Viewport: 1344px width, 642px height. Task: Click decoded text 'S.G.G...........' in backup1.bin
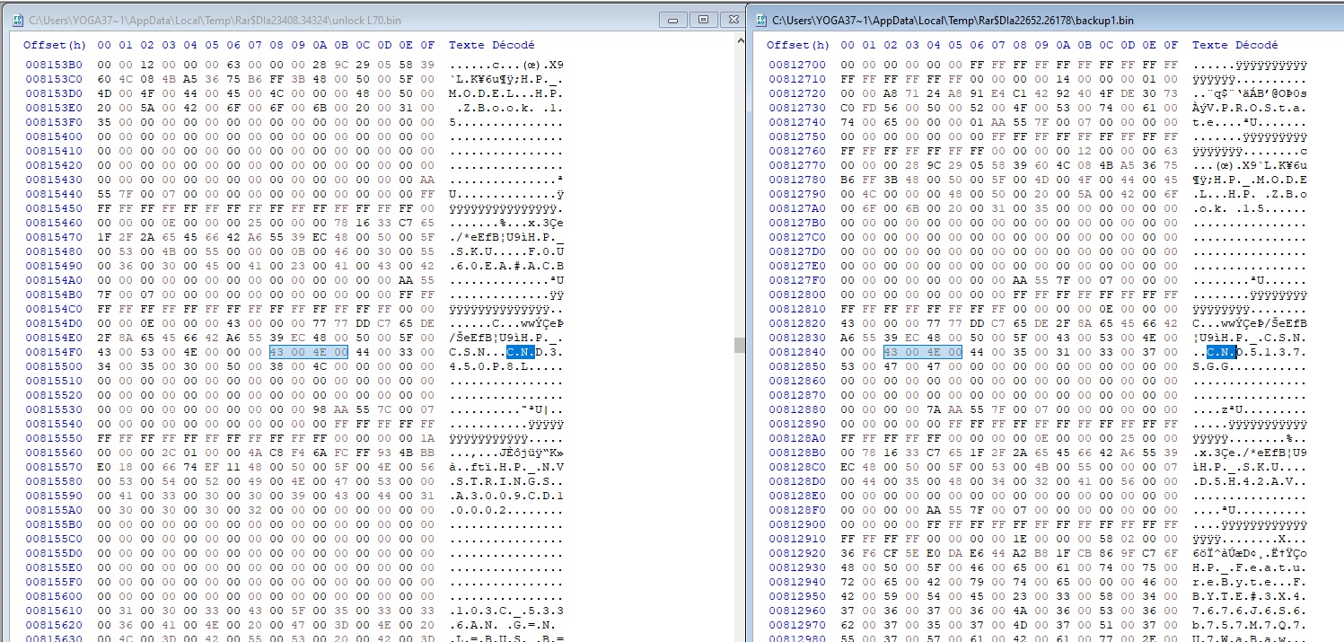coord(1250,366)
